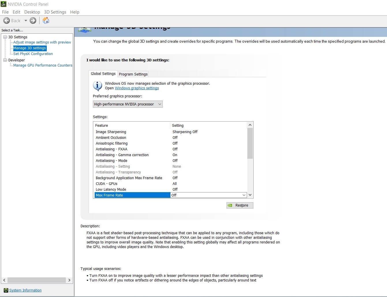Select the Low Latency Mode row
The height and width of the screenshot is (297, 387).
tap(111, 189)
